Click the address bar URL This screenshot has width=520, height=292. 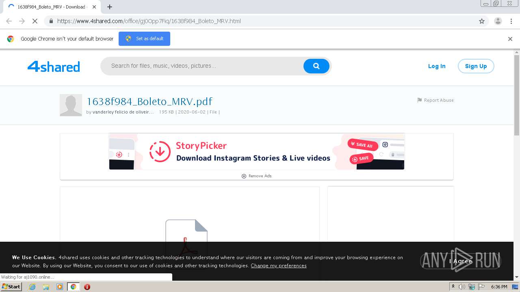(x=149, y=21)
